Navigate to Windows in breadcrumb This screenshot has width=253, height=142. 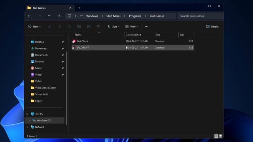pos(92,16)
